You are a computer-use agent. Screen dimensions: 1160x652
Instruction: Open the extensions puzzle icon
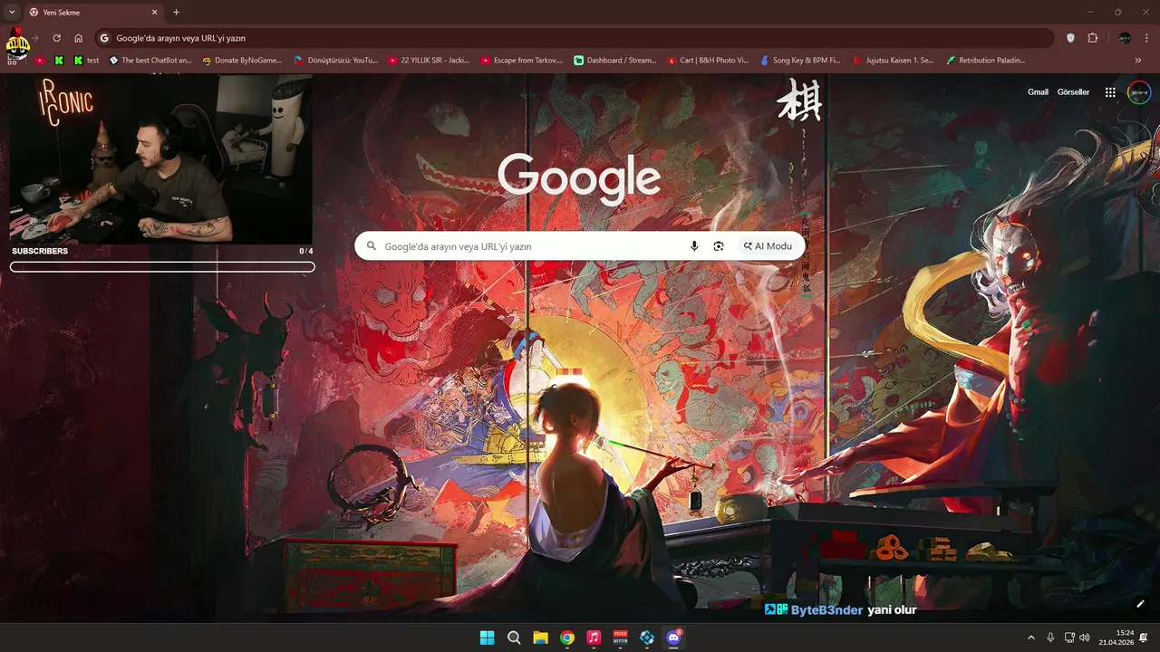click(x=1092, y=38)
